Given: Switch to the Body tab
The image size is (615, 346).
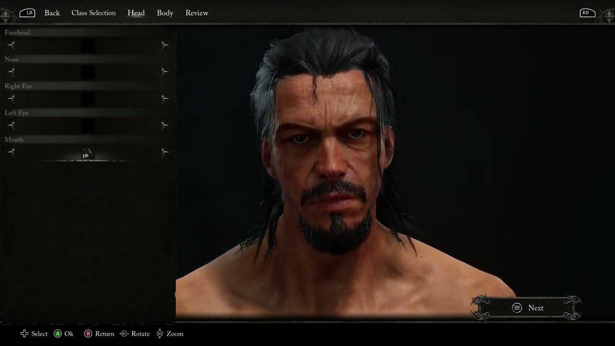Looking at the screenshot, I should tap(165, 13).
